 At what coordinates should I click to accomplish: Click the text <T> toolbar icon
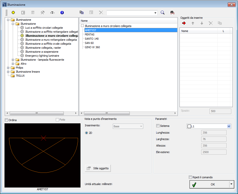point(52,12)
